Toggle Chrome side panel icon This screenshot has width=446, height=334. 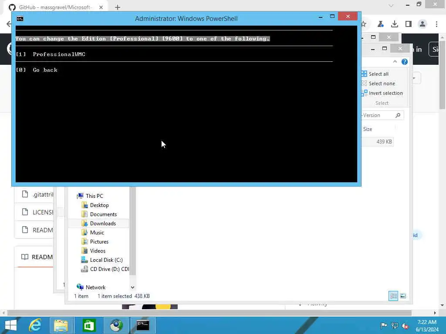(409, 24)
